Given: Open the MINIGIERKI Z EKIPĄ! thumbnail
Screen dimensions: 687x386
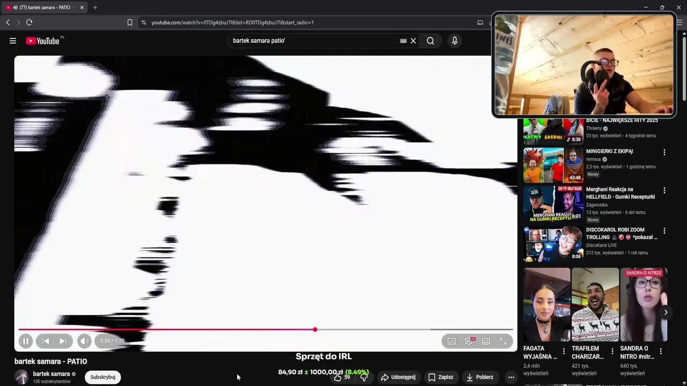Looking at the screenshot, I should (553, 166).
